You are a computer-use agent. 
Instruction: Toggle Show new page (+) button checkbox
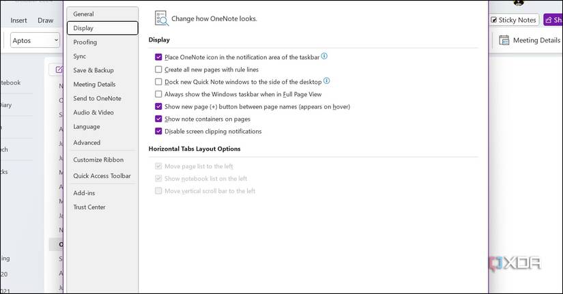[158, 106]
